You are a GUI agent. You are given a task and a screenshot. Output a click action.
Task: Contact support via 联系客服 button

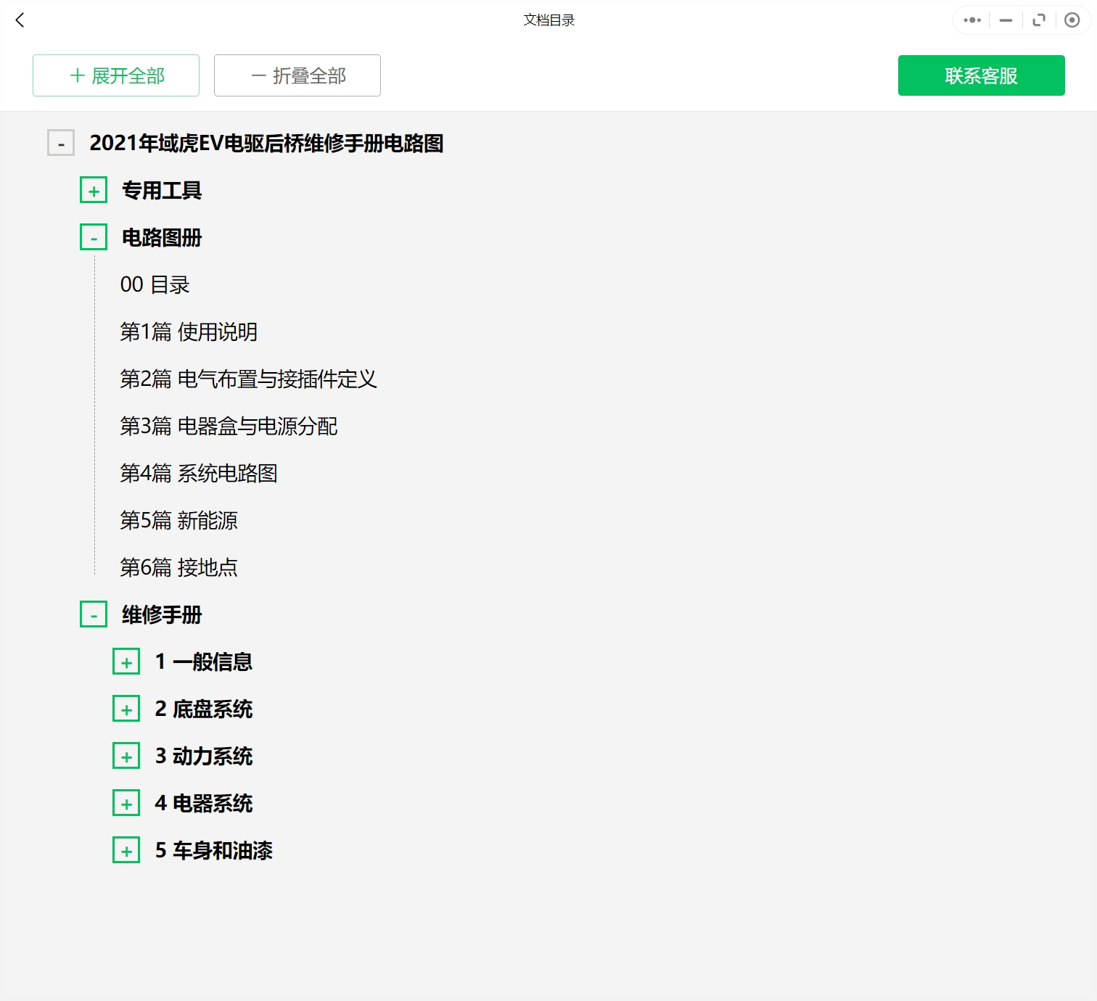(x=981, y=75)
